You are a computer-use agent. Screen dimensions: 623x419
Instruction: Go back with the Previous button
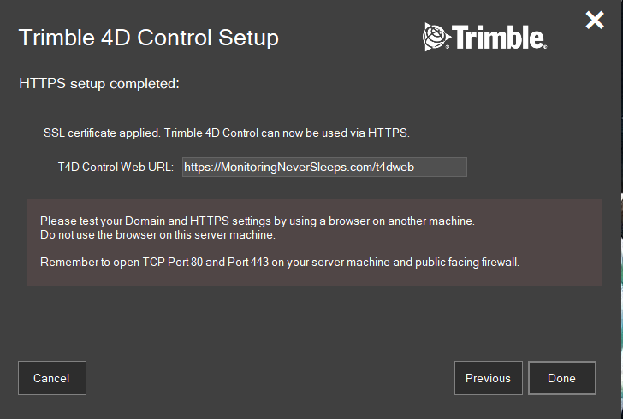[488, 378]
